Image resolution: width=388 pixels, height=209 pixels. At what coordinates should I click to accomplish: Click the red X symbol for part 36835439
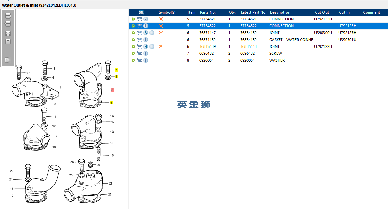[x=161, y=46]
